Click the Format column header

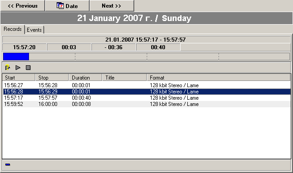coord(219,77)
